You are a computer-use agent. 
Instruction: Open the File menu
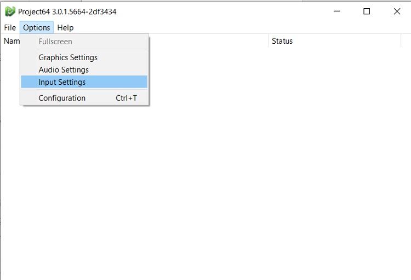(x=10, y=27)
